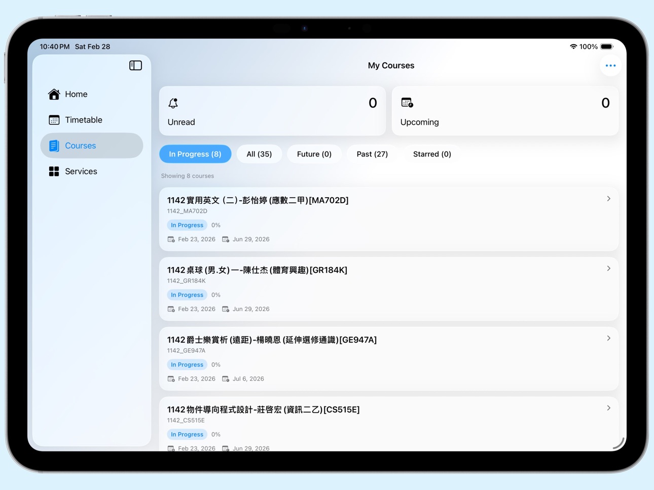Click the 0% progress of MA702D course
The width and height of the screenshot is (654, 490).
coord(216,225)
